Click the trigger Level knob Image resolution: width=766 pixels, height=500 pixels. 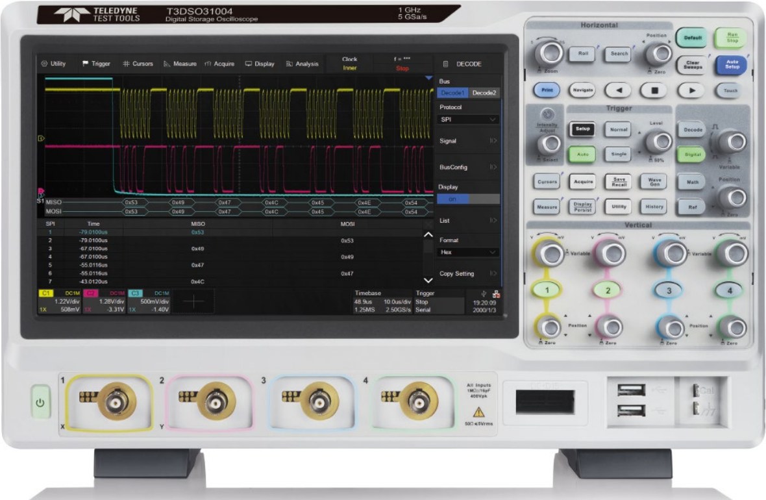pos(658,142)
